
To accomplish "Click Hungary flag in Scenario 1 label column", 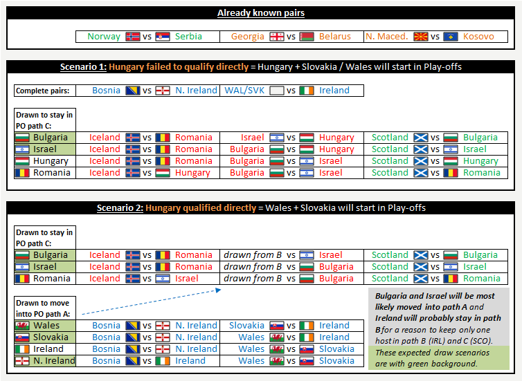I will (22, 161).
